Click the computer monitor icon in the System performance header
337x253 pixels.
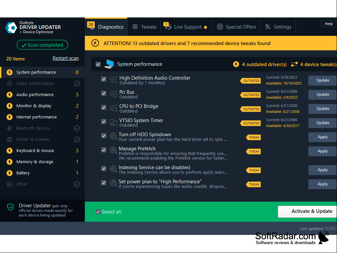click(x=109, y=64)
